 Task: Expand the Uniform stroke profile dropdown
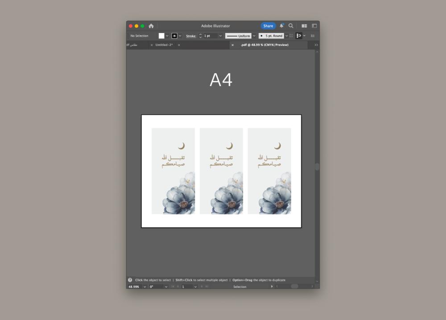254,36
